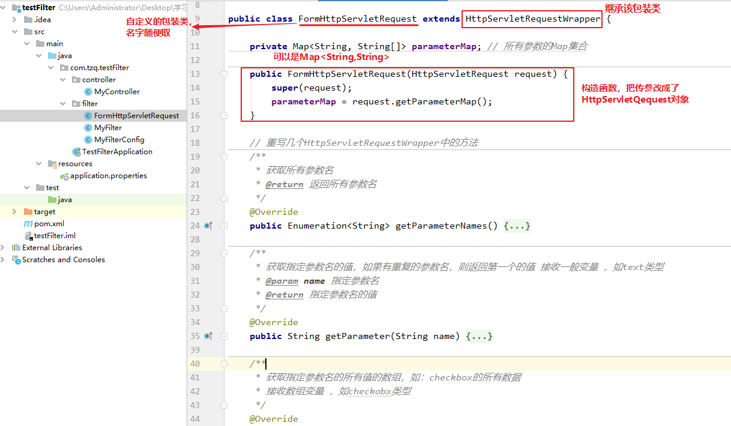Click the application.properties file icon
The height and width of the screenshot is (426, 731).
click(x=64, y=175)
